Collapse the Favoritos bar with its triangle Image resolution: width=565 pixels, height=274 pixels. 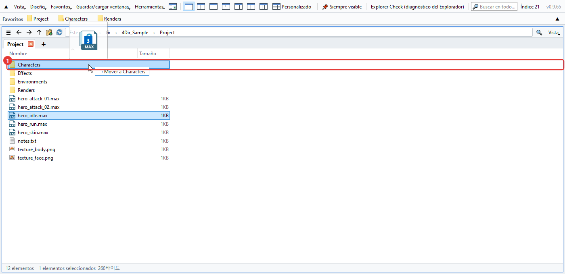point(557,19)
